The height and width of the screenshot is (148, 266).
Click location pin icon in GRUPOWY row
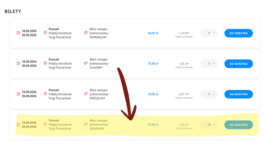[45, 124]
